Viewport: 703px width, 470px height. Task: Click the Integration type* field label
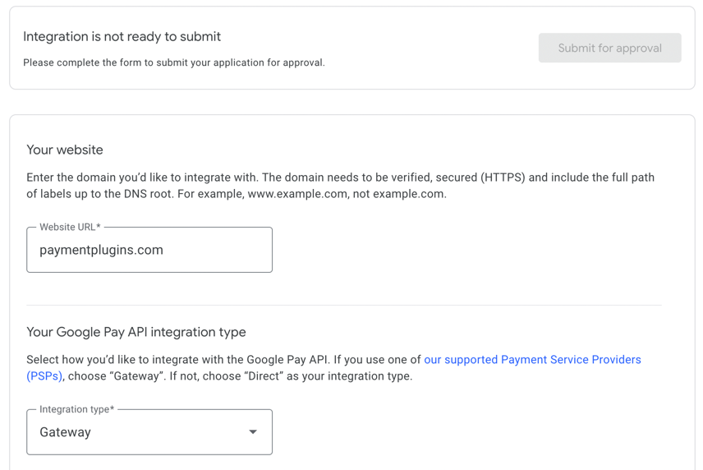(x=76, y=409)
